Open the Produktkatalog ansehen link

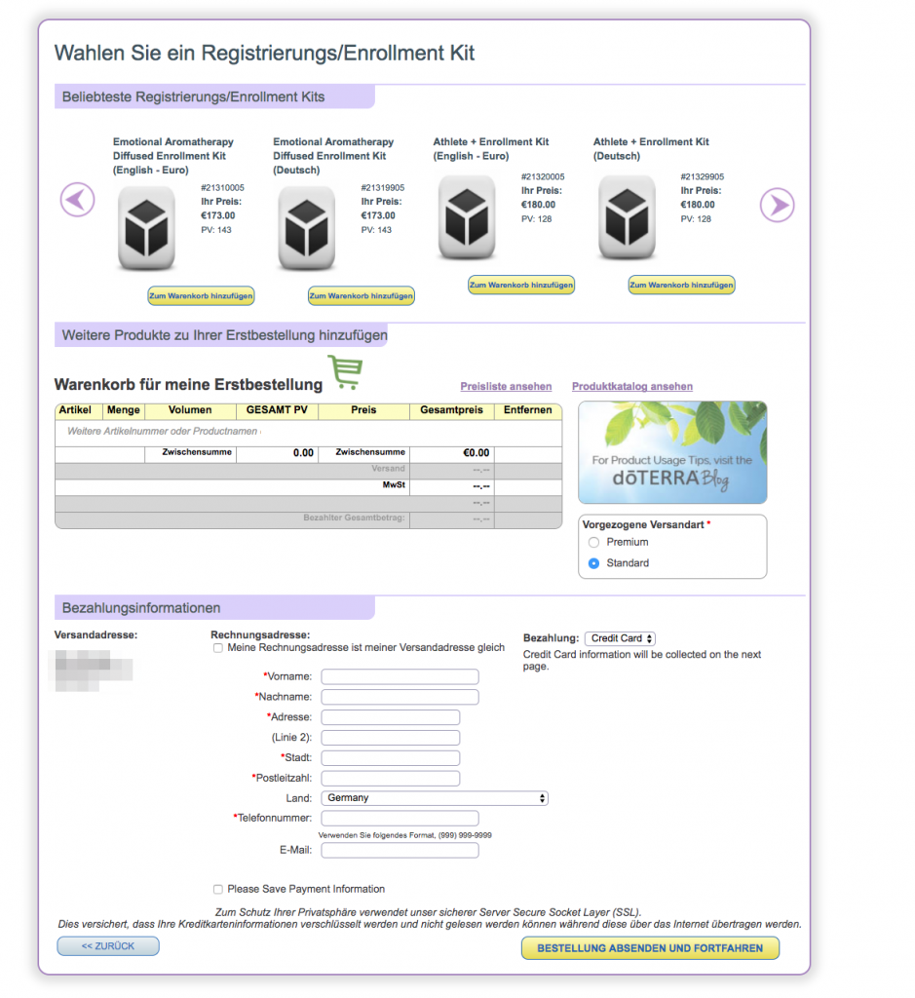coord(631,386)
